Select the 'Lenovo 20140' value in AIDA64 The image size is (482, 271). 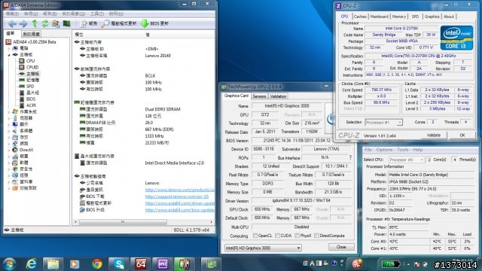(x=158, y=56)
